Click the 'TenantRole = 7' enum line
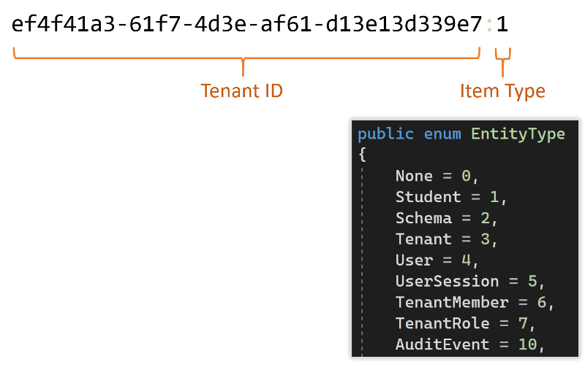The image size is (585, 367). [465, 324]
